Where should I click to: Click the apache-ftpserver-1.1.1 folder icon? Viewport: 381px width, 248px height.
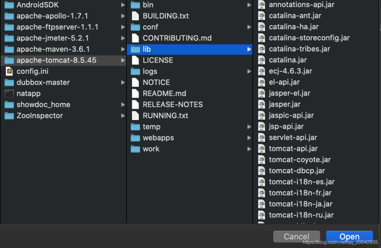coord(9,27)
